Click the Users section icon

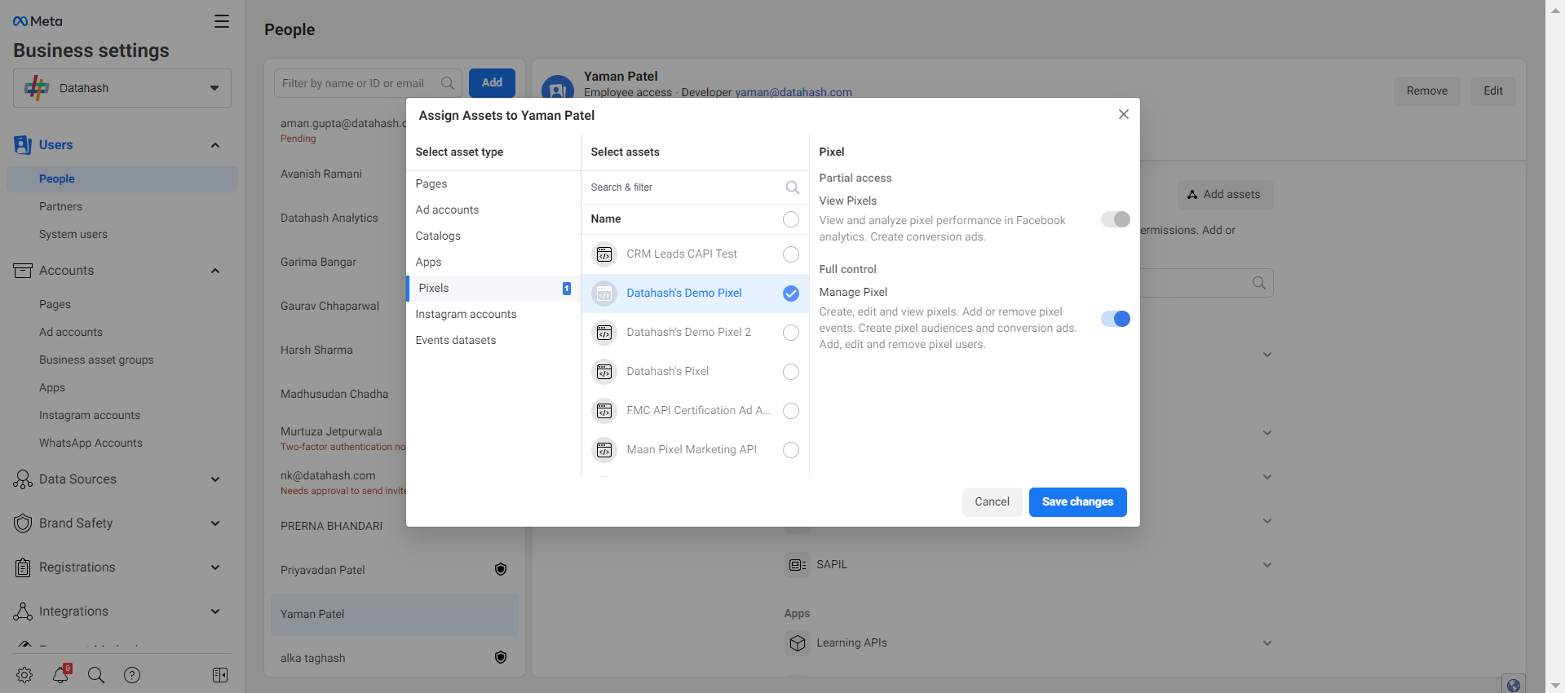pos(23,145)
